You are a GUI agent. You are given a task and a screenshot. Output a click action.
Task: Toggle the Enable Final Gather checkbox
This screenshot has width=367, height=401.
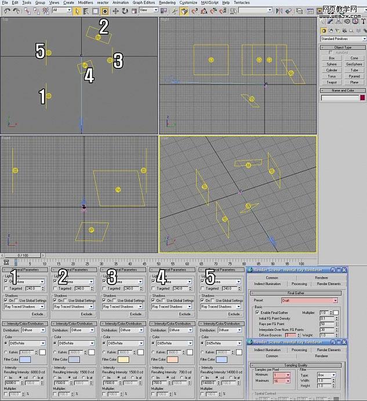[x=257, y=312]
